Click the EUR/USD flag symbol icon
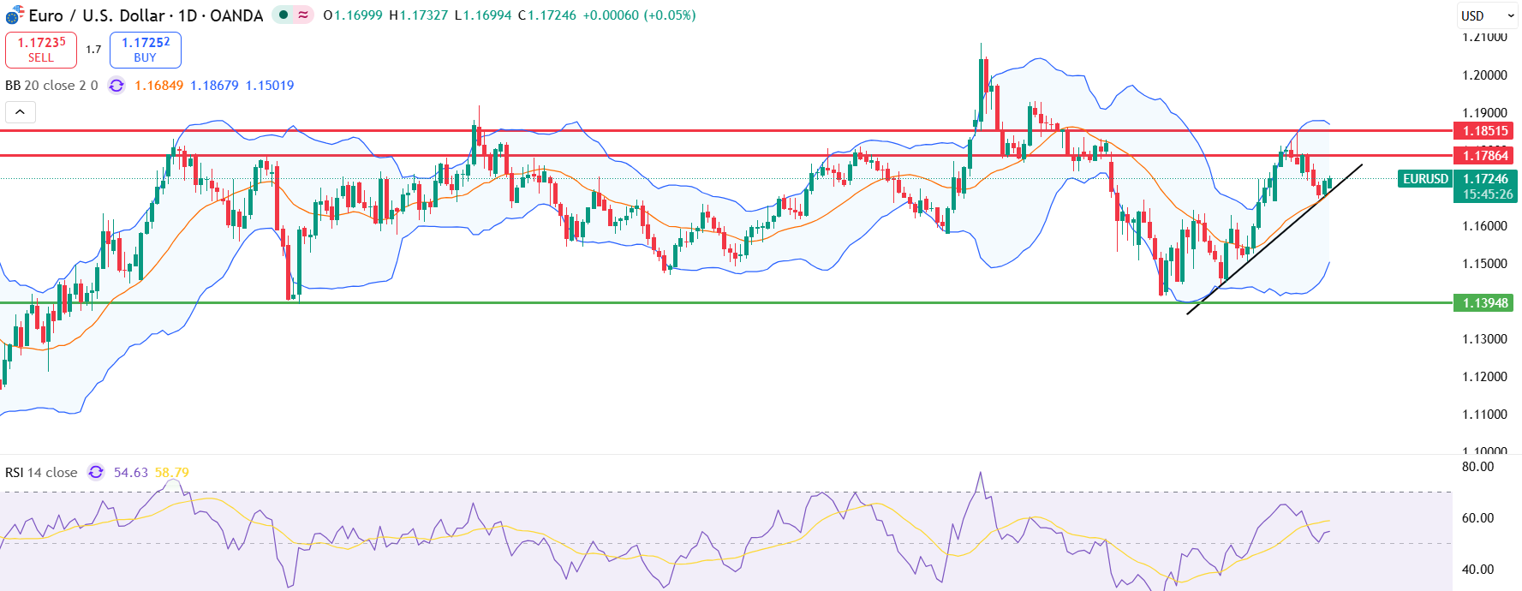Image resolution: width=1522 pixels, height=591 pixels. pyautogui.click(x=15, y=15)
